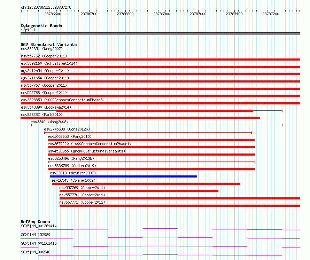Click the thin esv2745638 variant line
The image size is (310, 260).
(148, 133)
